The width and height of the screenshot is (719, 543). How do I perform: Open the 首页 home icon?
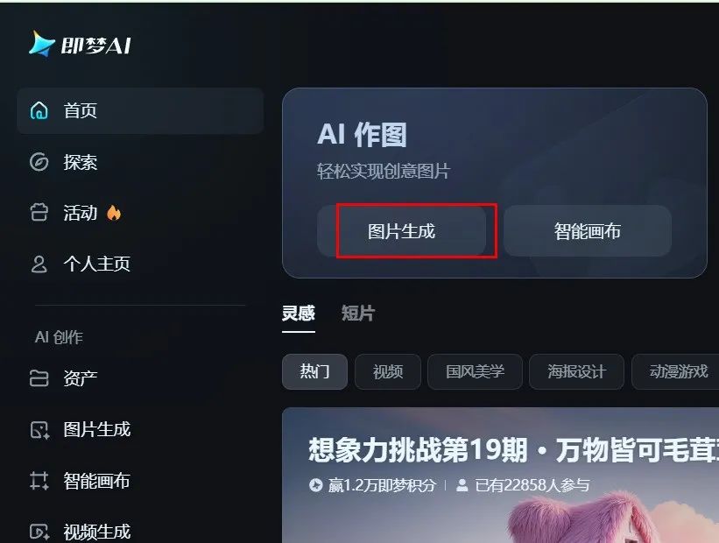pos(39,110)
